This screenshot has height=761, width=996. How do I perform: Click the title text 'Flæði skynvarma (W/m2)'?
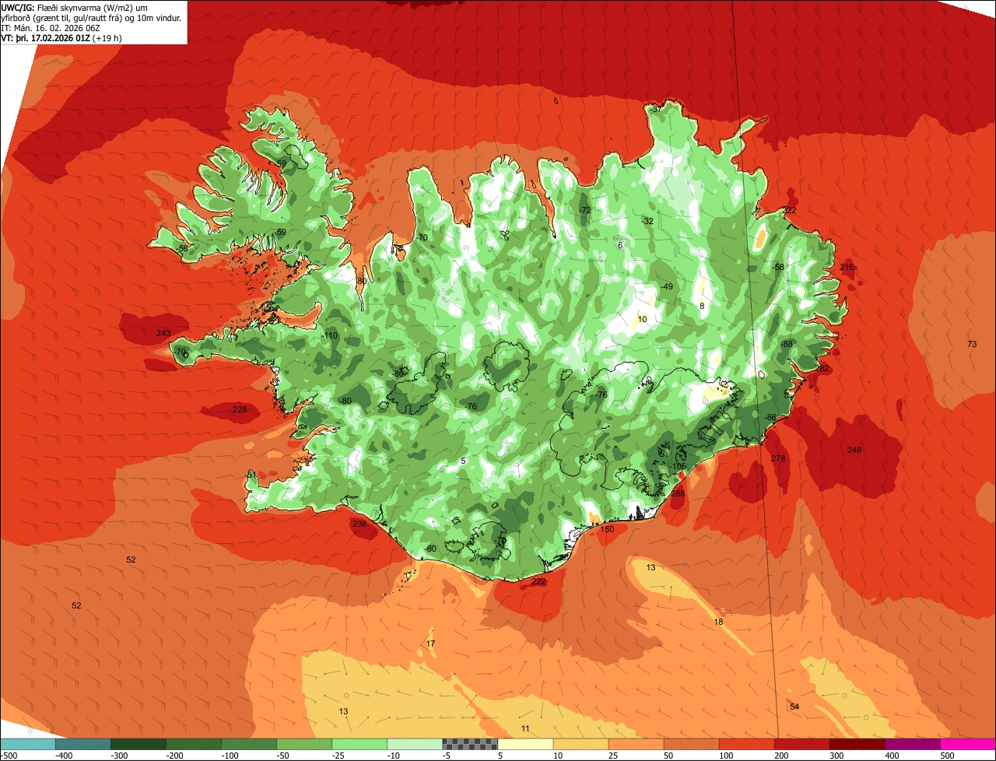pyautogui.click(x=84, y=7)
